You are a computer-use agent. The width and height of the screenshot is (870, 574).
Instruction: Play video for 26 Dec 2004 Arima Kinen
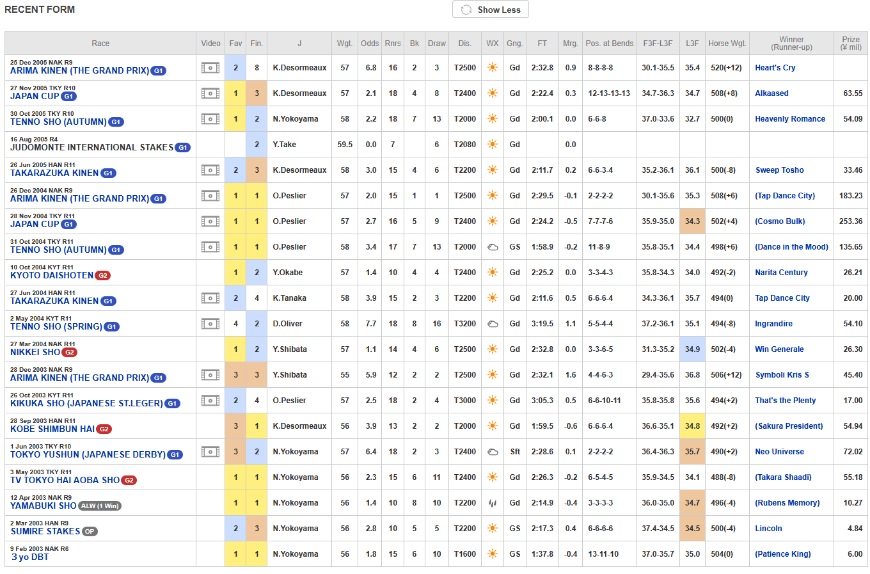(x=210, y=196)
